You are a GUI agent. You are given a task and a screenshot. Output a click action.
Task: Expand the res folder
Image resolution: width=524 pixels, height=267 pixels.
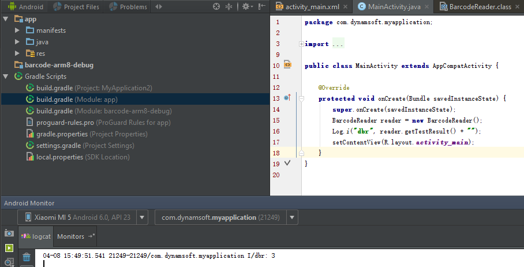(17, 53)
